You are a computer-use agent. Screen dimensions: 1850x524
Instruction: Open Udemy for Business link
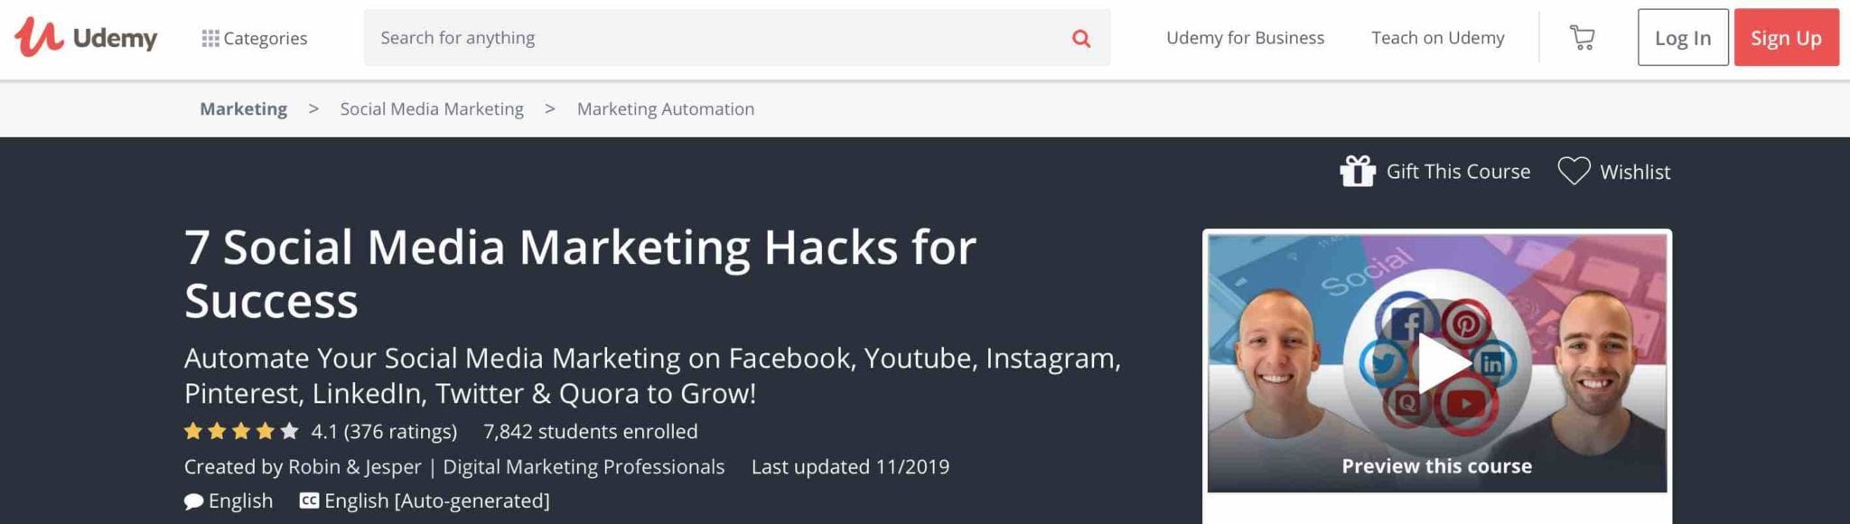point(1245,38)
